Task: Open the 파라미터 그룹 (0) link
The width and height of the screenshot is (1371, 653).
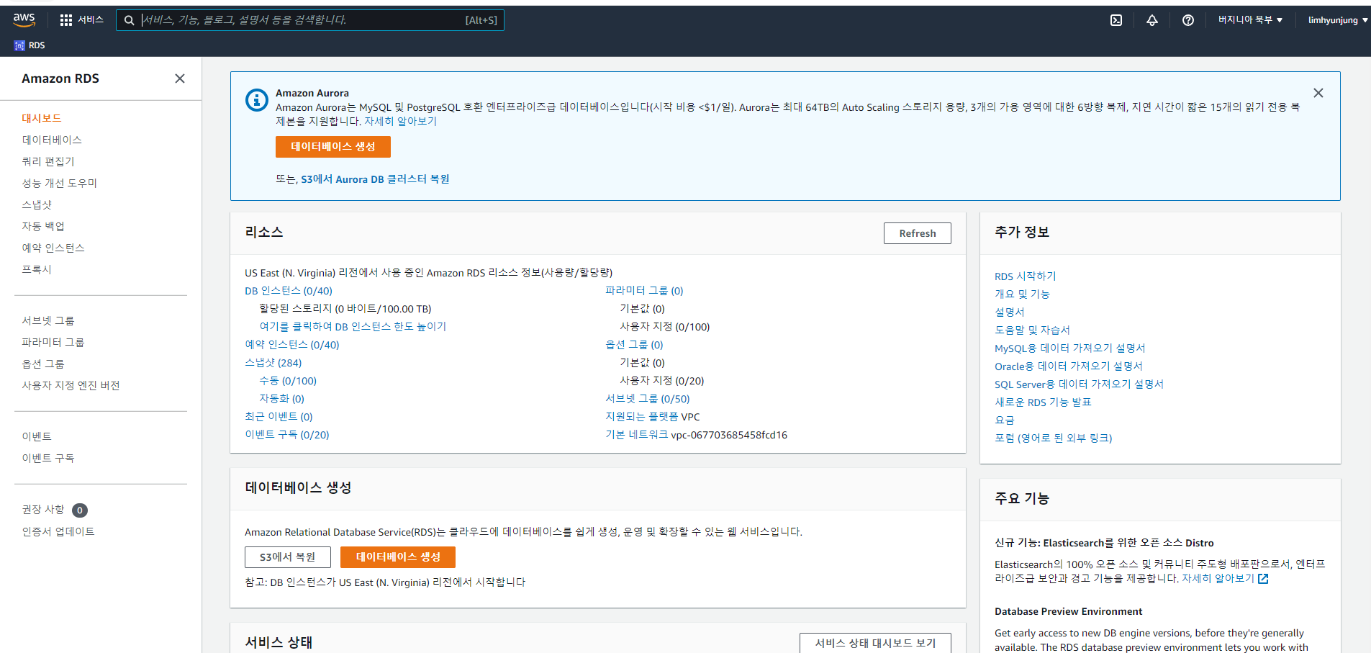Action: point(644,291)
